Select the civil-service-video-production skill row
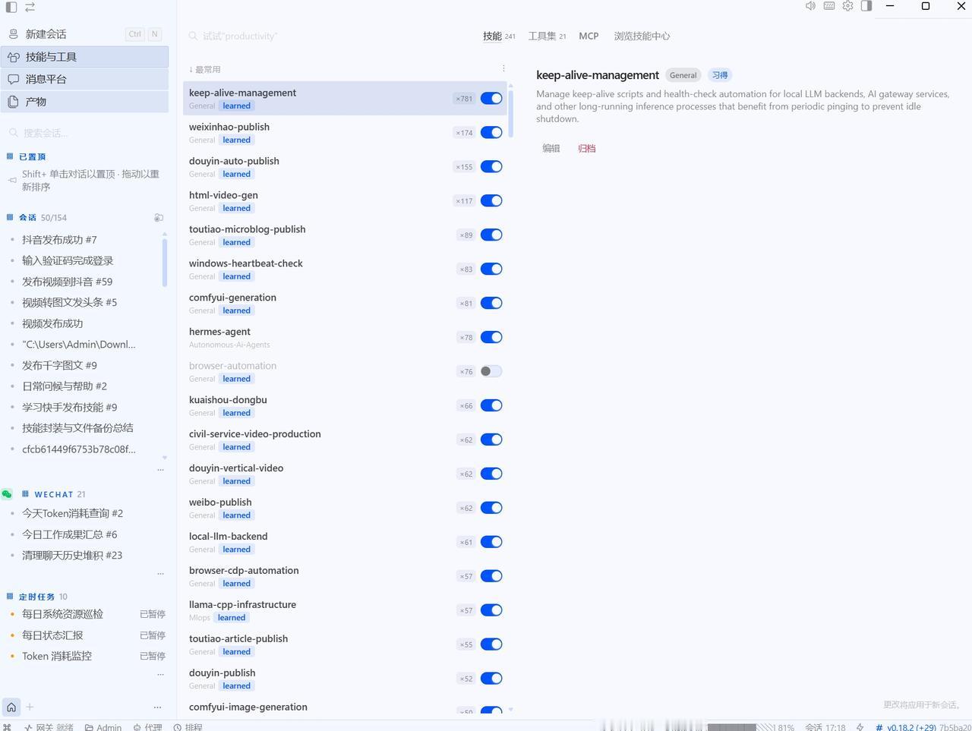 click(x=345, y=440)
